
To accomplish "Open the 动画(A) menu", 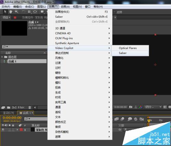I will (x=65, y=7).
